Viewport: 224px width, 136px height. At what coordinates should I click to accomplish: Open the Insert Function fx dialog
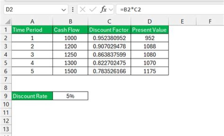point(103,10)
